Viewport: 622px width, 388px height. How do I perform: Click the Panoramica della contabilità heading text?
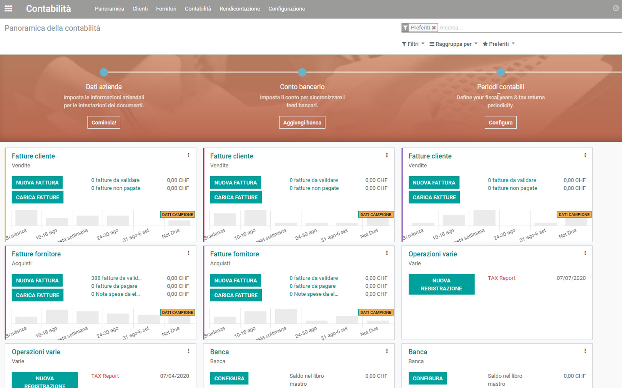tap(52, 28)
